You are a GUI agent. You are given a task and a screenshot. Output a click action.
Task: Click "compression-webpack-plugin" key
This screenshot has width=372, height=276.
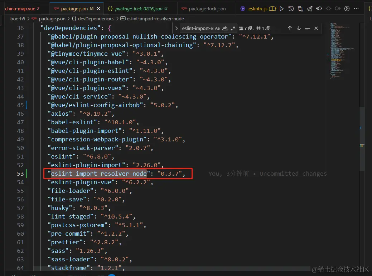coord(97,139)
